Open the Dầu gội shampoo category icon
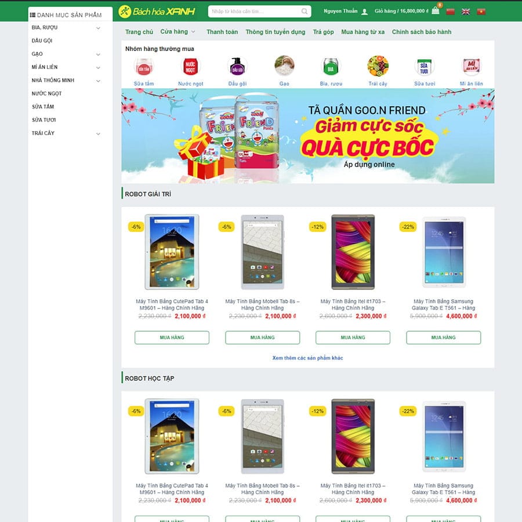Screen dimensions: 522x522 click(237, 66)
